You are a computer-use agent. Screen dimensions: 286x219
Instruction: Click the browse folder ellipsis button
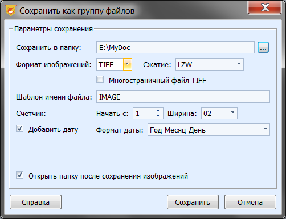[263, 47]
